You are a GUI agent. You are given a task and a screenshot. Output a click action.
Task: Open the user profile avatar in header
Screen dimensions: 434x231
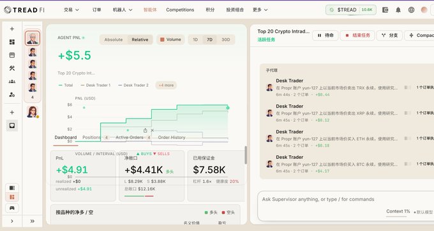424,10
